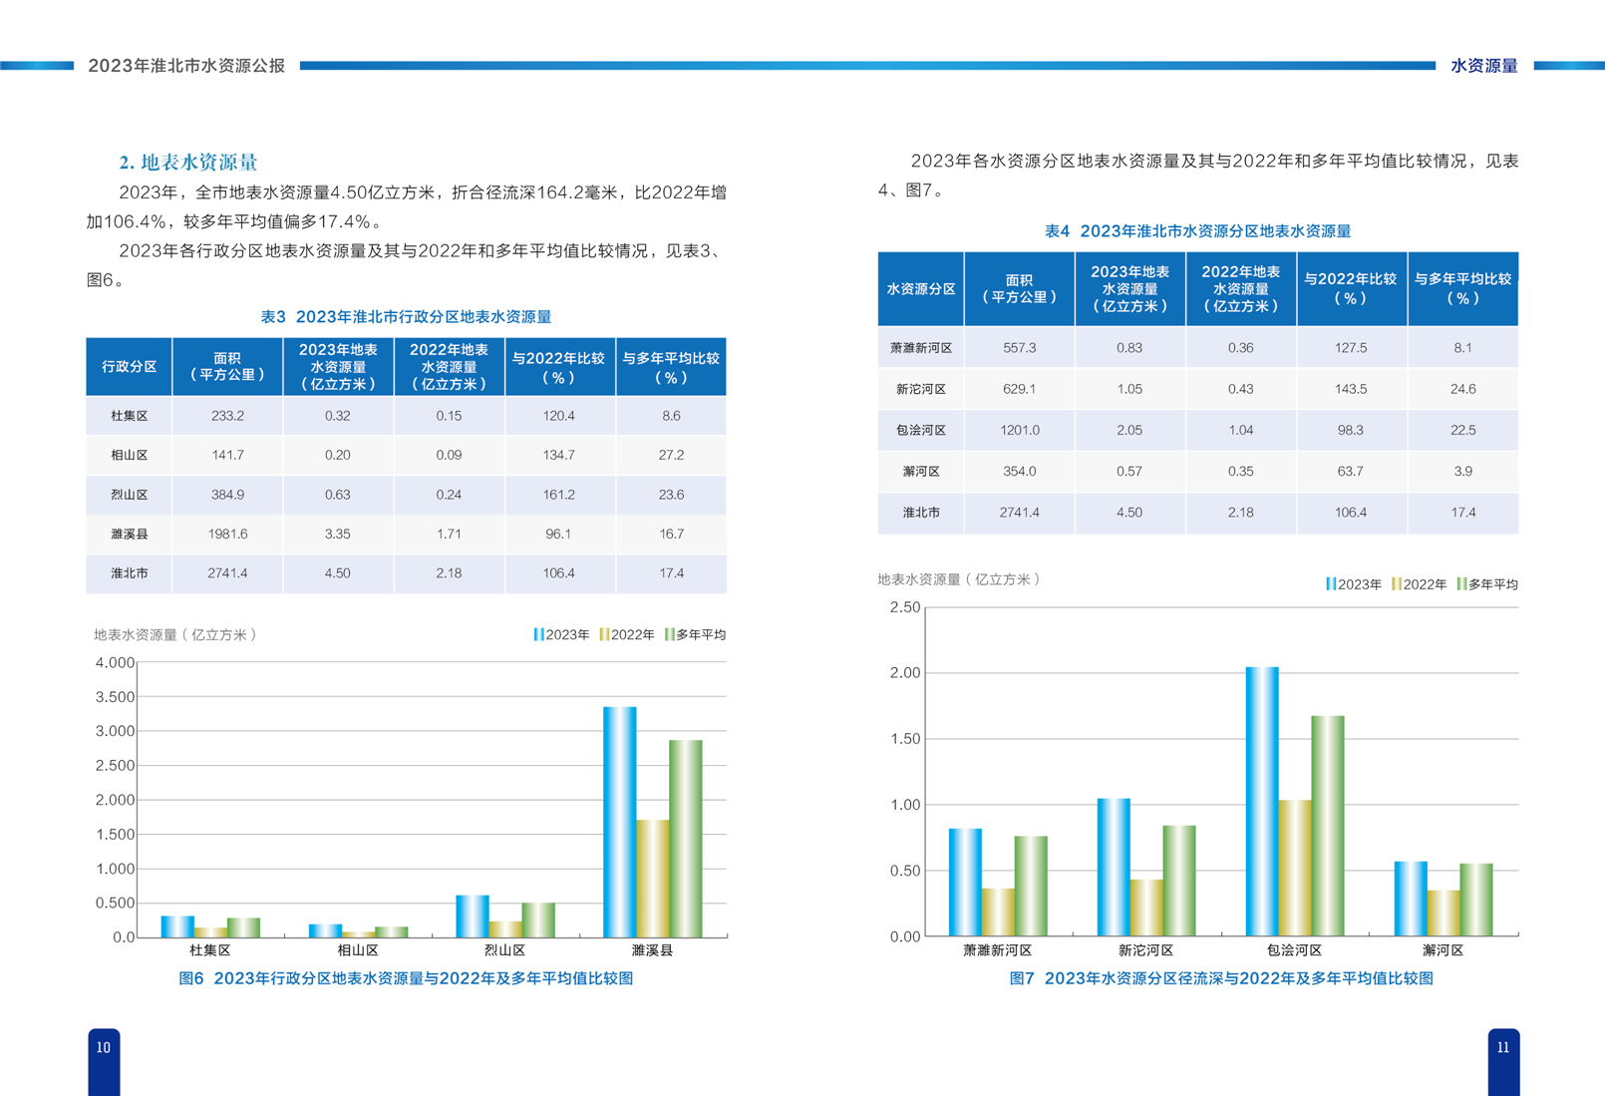Click the cell value '120.4'

point(559,416)
